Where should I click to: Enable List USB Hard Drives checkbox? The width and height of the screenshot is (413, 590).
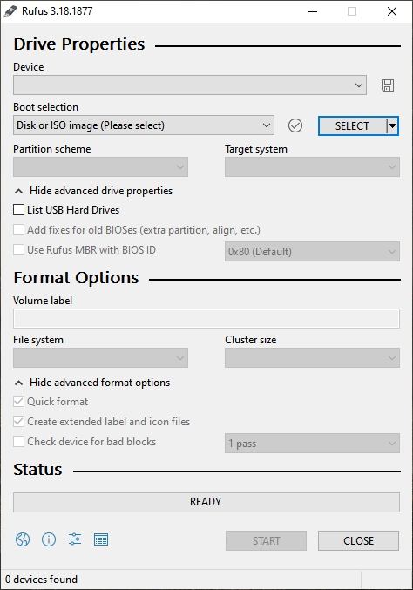[18, 209]
